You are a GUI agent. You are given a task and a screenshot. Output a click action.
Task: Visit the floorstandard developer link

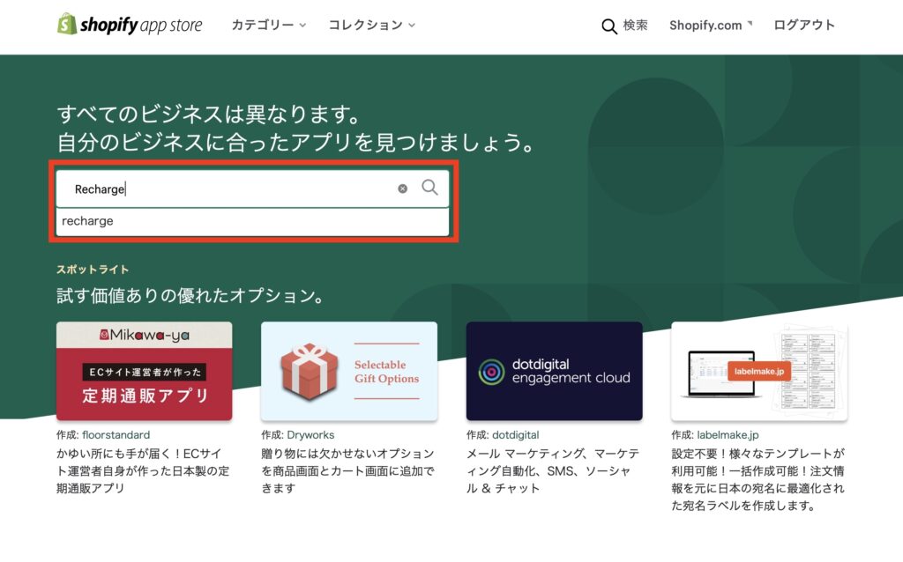[116, 435]
